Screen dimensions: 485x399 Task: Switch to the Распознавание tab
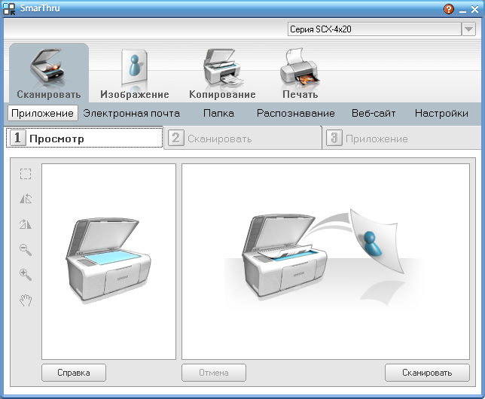(x=296, y=113)
